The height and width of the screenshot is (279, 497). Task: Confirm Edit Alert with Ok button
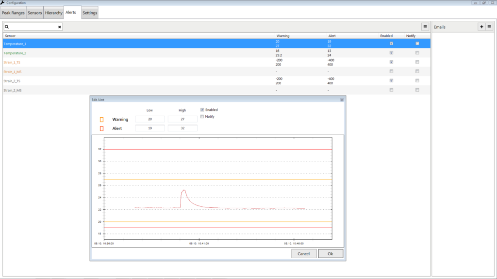click(330, 254)
